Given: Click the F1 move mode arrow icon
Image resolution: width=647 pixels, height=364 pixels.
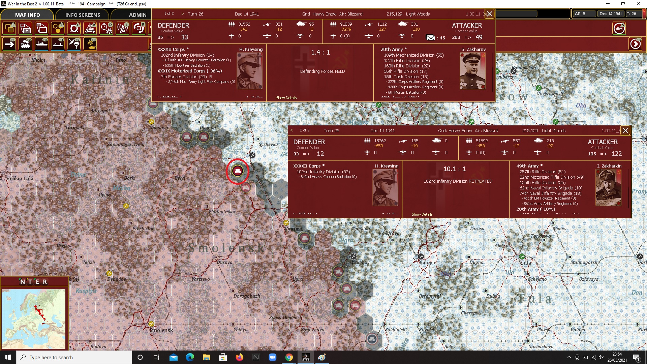Looking at the screenshot, I should [9, 44].
